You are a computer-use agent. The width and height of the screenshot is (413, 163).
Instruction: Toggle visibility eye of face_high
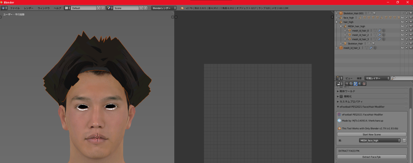402,18
